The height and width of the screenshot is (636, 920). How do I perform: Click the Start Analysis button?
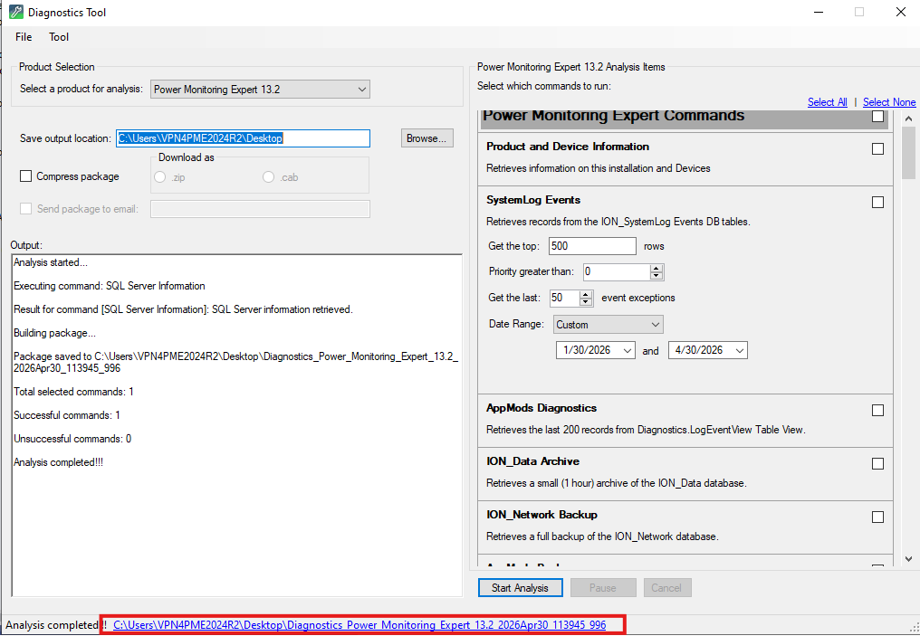(520, 588)
